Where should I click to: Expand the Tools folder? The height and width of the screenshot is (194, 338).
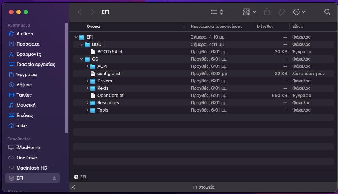tap(87, 110)
